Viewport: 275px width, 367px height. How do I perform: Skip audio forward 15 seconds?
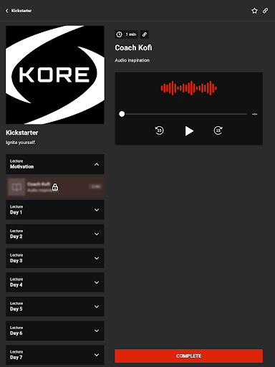[x=218, y=130]
